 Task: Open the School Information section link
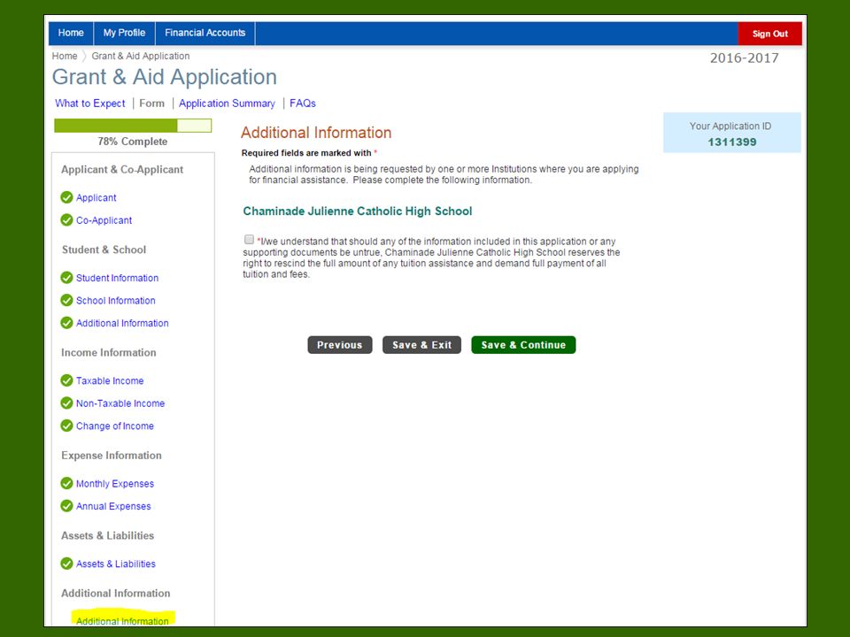click(115, 301)
